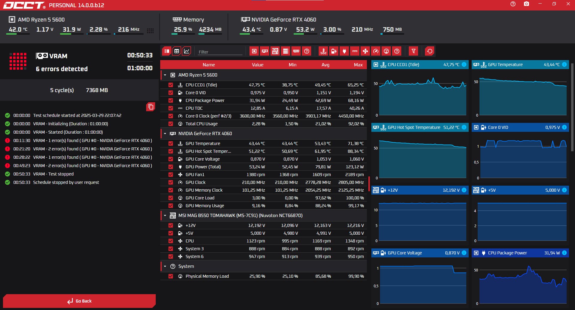Toggle power plug sensor type filter

click(344, 51)
